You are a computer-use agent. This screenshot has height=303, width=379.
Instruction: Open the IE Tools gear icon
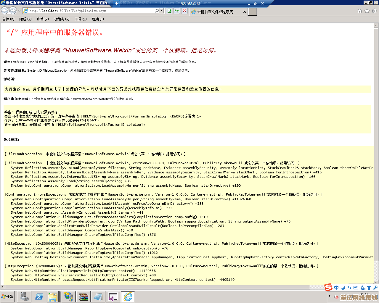[374, 11]
